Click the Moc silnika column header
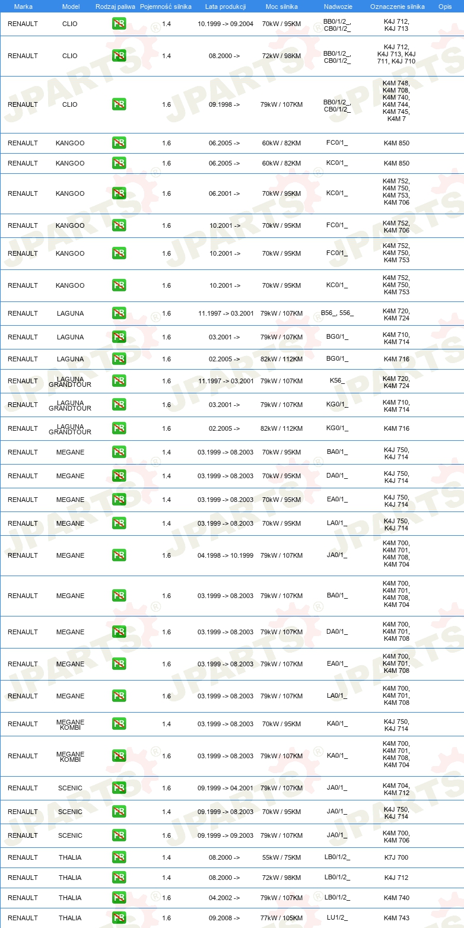The height and width of the screenshot is (928, 464). [x=282, y=7]
